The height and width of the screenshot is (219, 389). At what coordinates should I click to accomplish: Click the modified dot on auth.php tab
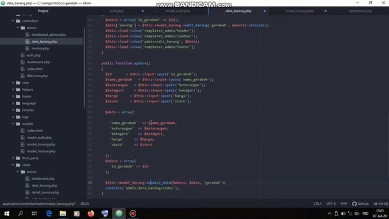click(x=143, y=11)
